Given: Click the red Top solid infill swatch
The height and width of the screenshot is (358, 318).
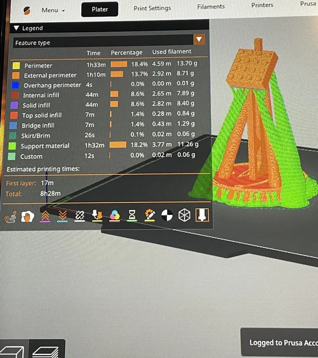Looking at the screenshot, I should 14,115.
